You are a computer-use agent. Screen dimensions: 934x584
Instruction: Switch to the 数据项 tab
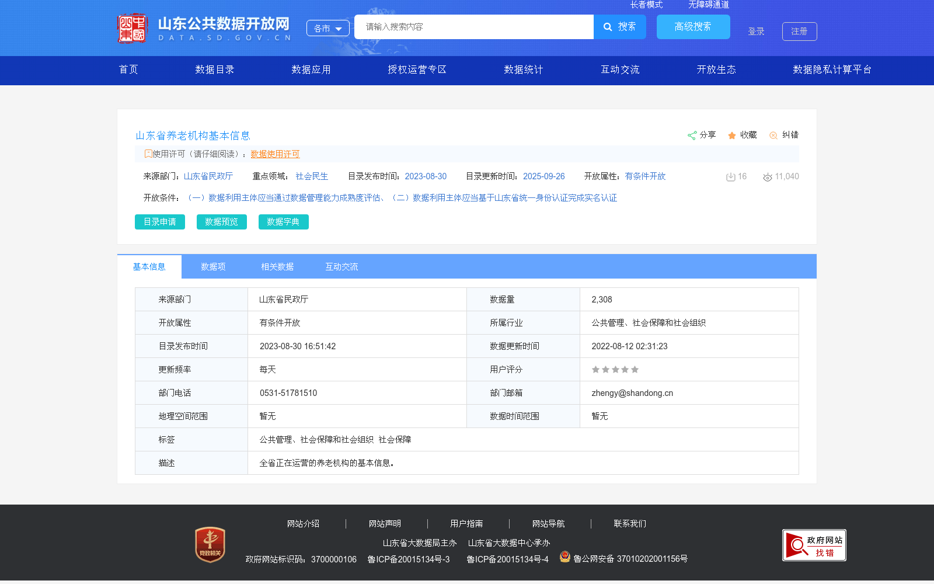pos(214,267)
